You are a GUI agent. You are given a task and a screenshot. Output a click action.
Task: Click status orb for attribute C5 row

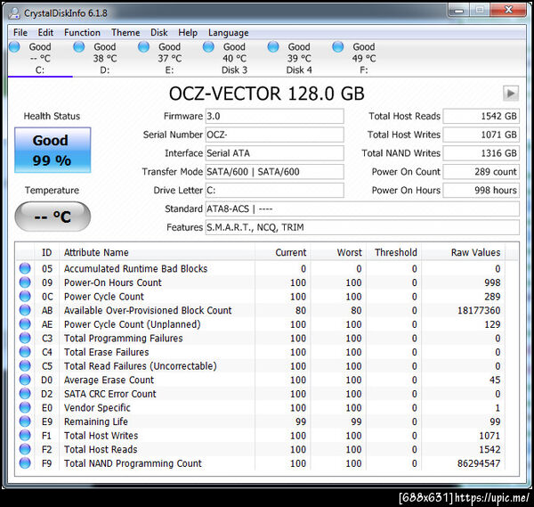click(x=25, y=366)
